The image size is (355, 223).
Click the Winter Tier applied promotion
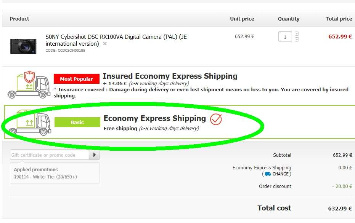45,177
